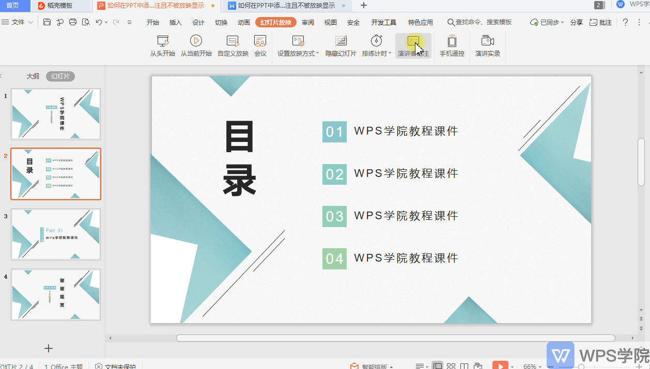Expand the undo history dropdown arrow

click(x=106, y=23)
